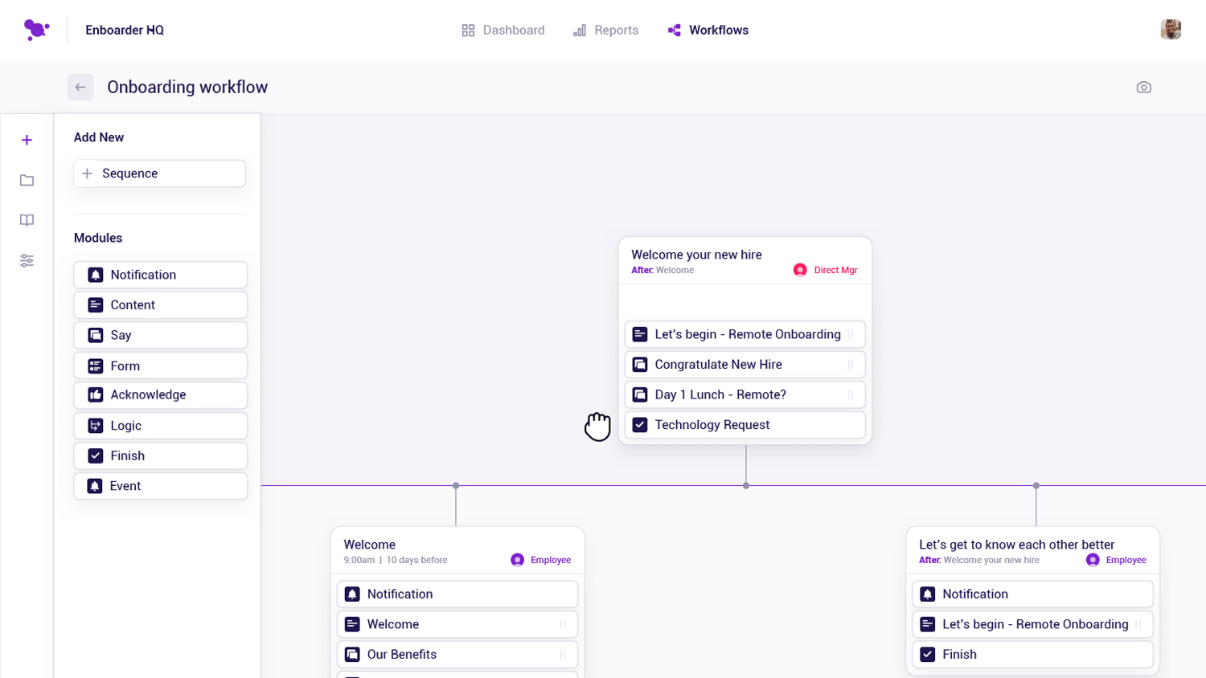Grab the Congratulate New Hire drag handle

tap(851, 365)
